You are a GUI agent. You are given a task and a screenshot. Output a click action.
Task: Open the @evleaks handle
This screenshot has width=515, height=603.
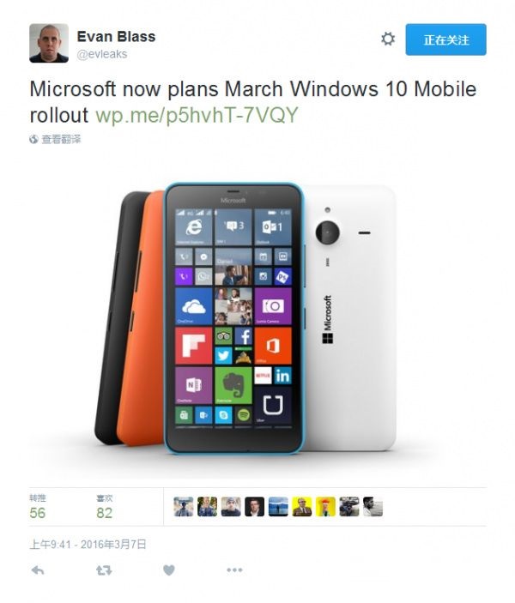(102, 54)
